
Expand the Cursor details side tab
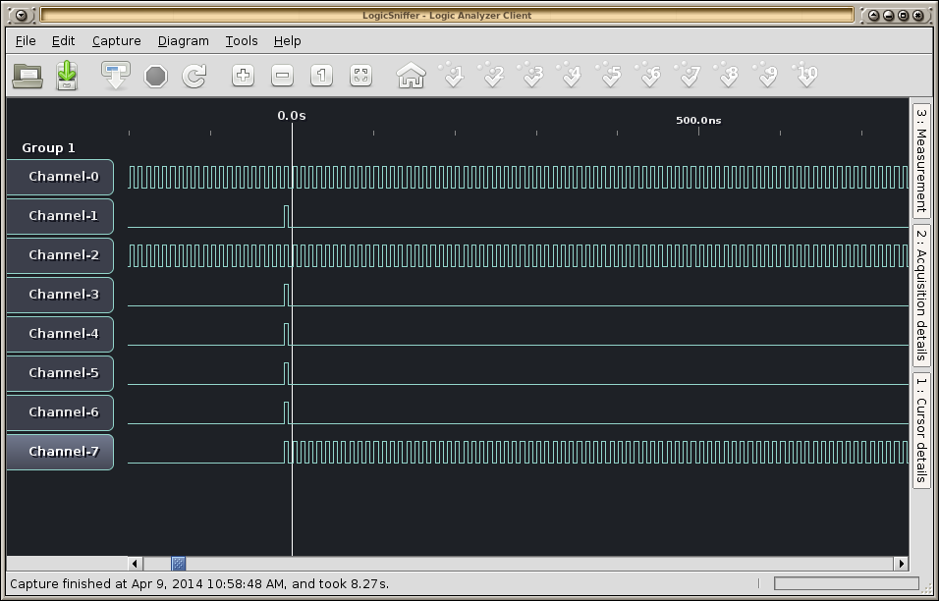[x=921, y=430]
